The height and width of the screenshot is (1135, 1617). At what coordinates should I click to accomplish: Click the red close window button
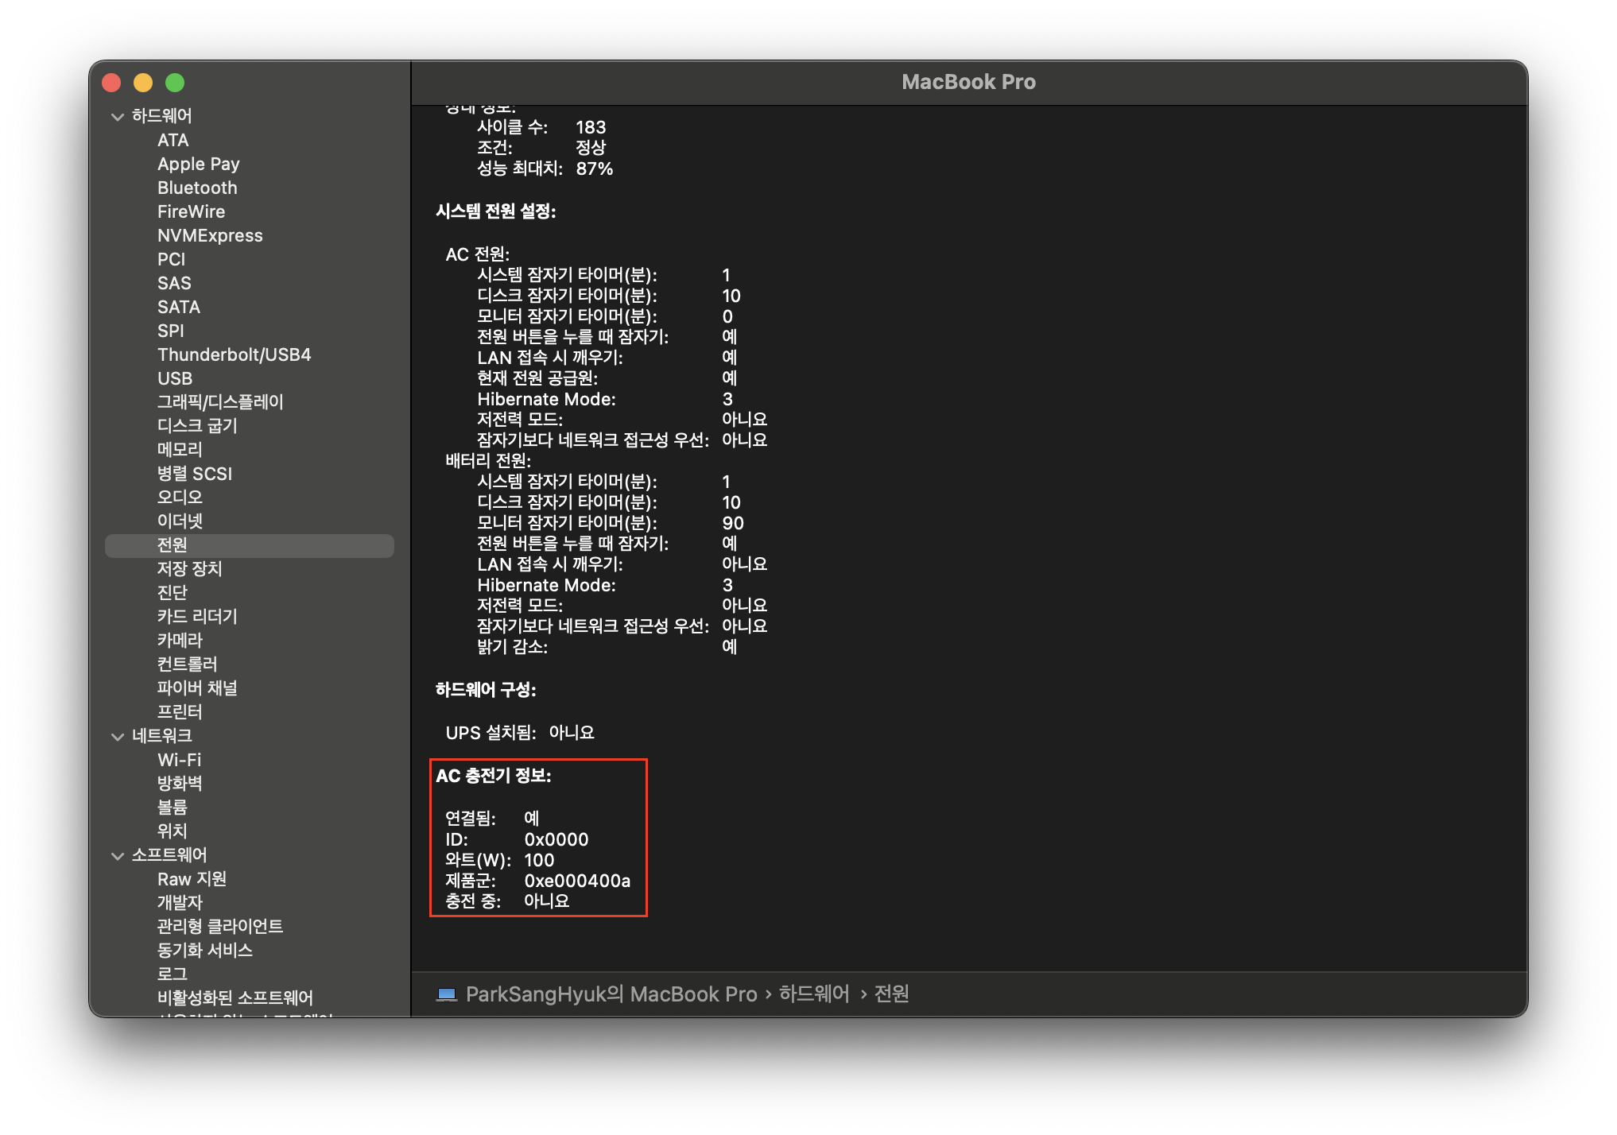click(x=111, y=83)
